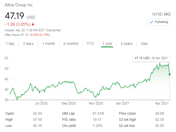Click the Div yield value 7.29%
Image resolution: width=176 pixels, height=132 pixels.
(97, 126)
